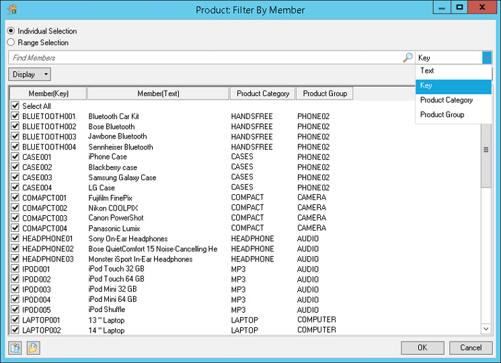
Task: Select the Jawbone Bluetooth row text
Action: coord(118,136)
